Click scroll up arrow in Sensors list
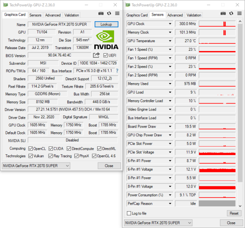This screenshot has width=245, height=228. [x=240, y=21]
